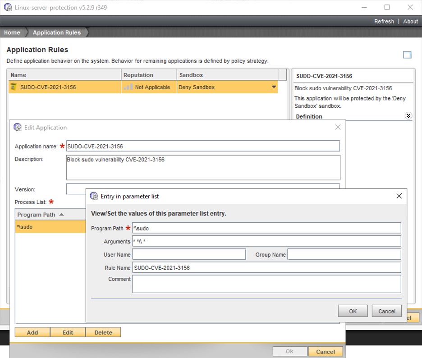
Task: Focus the User Name input field
Action: tap(188, 255)
